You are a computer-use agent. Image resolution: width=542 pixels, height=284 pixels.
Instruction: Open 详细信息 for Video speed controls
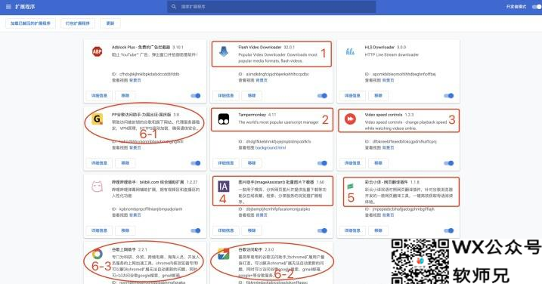(x=352, y=163)
